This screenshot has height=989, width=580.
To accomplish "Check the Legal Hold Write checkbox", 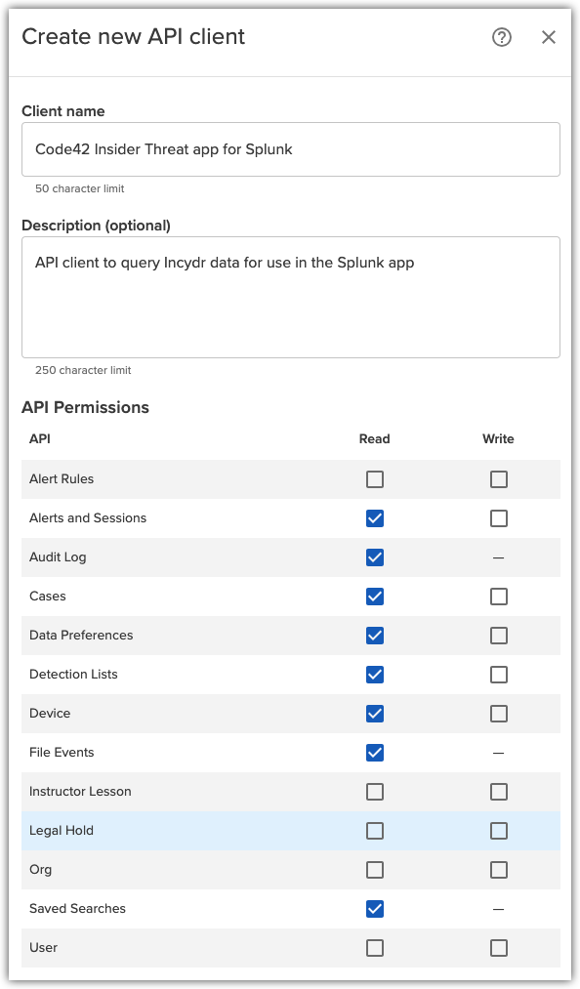I will click(499, 830).
